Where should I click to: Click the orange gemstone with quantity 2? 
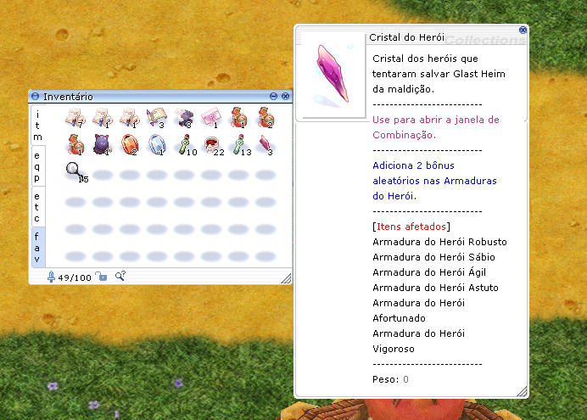pyautogui.click(x=129, y=144)
